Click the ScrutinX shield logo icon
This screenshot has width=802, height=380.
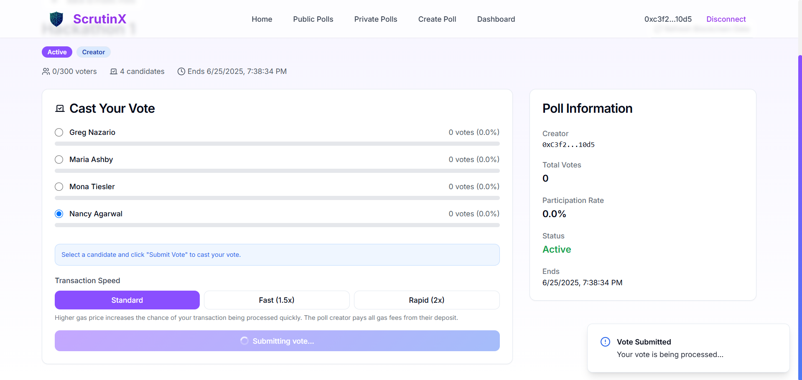(56, 19)
